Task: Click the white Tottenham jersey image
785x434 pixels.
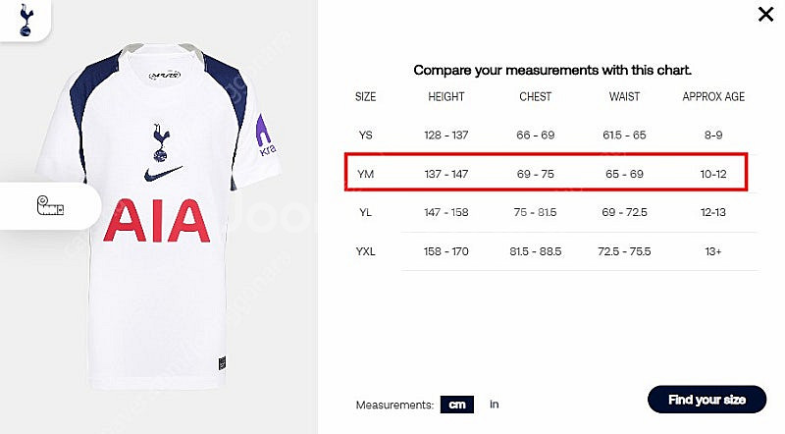Action: (x=158, y=215)
